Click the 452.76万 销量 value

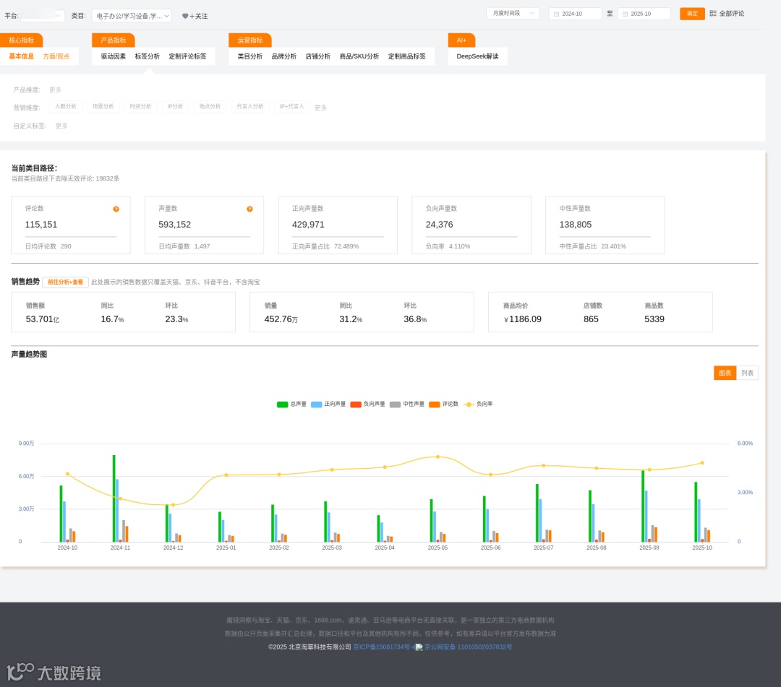coord(281,319)
